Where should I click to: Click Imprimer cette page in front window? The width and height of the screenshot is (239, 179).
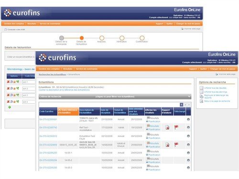(227, 74)
